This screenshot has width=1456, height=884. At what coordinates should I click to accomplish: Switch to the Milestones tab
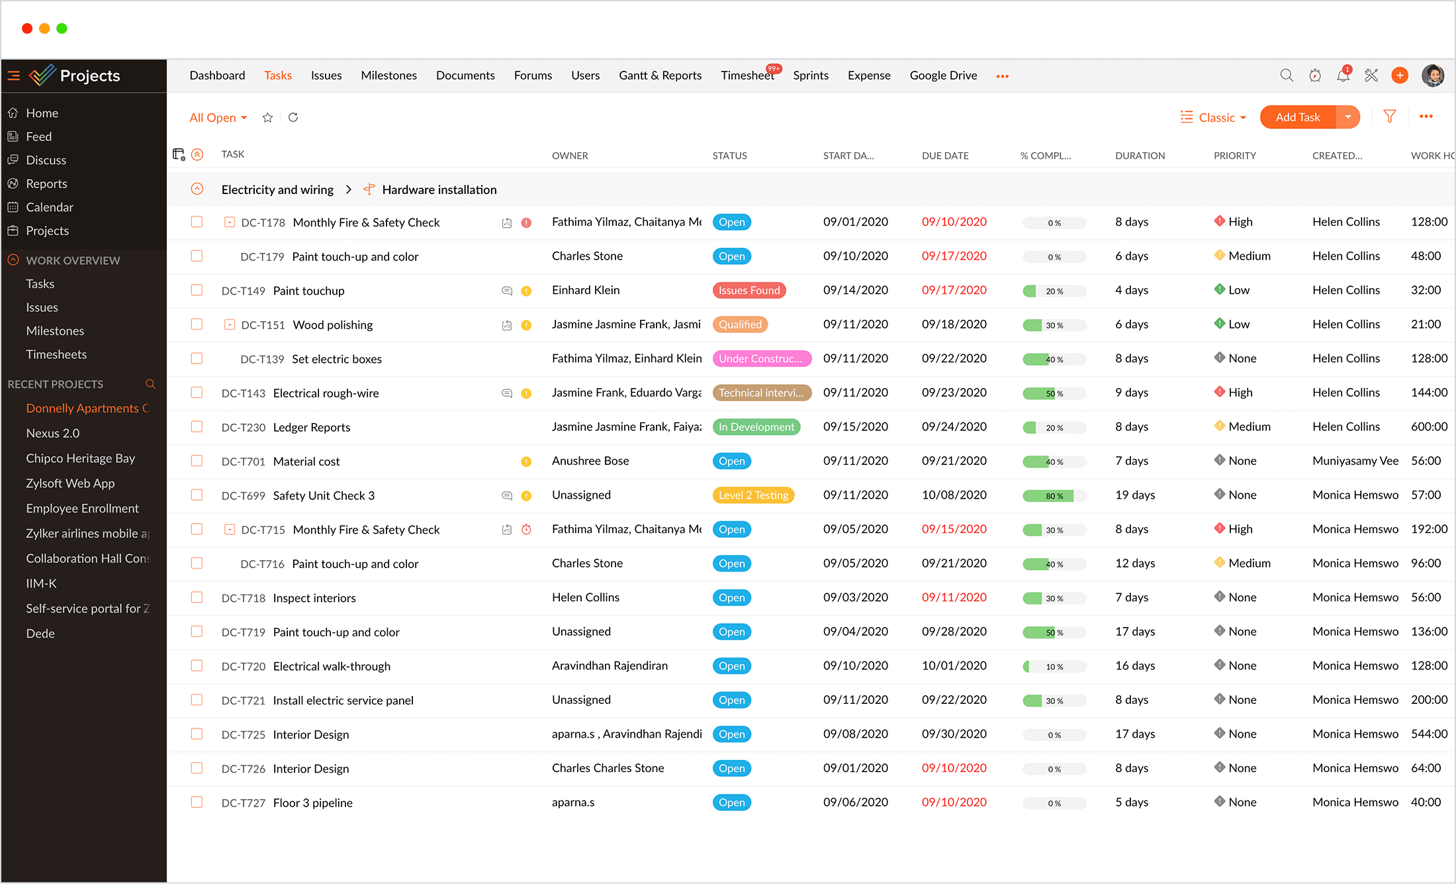click(388, 75)
